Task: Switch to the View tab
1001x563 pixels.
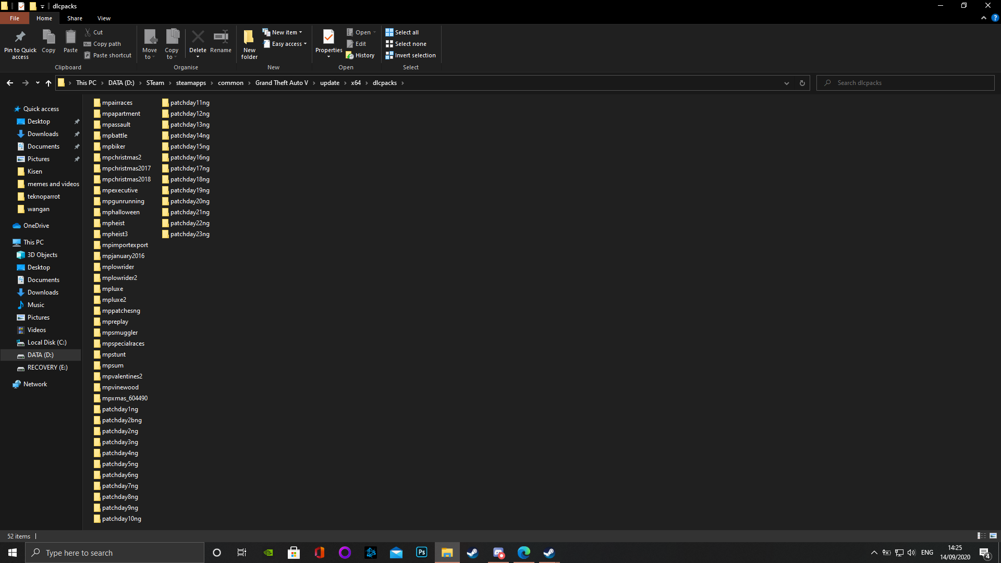Action: point(104,18)
